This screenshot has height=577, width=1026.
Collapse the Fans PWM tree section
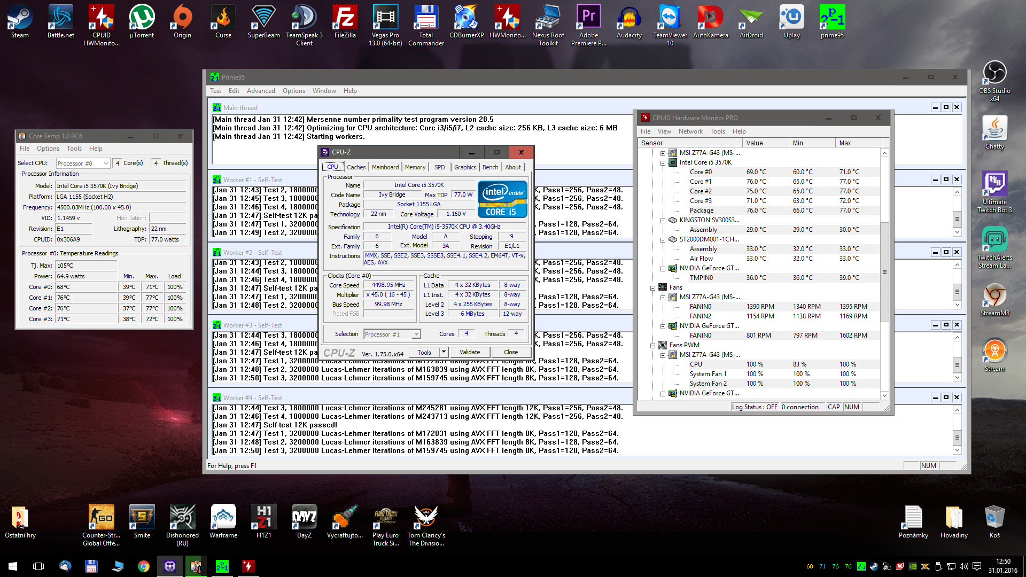[653, 345]
